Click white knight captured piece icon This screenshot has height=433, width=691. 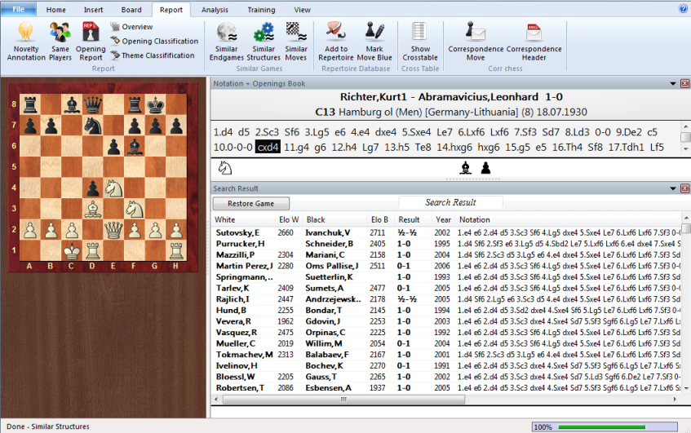tap(225, 168)
